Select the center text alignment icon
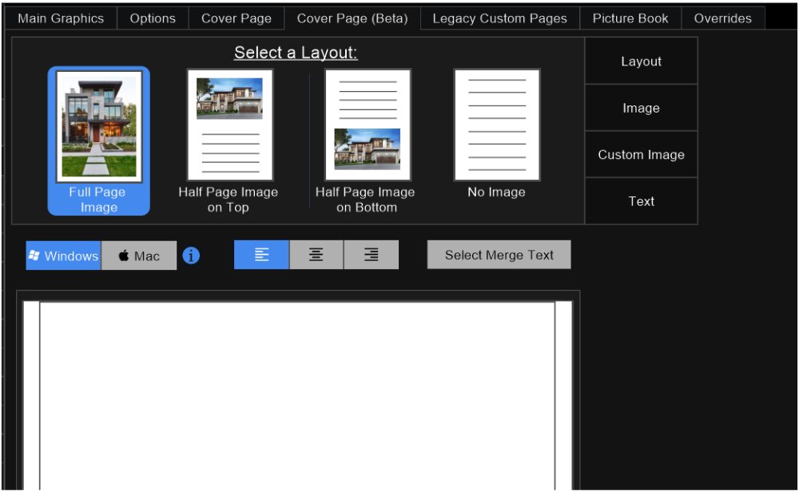The width and height of the screenshot is (799, 491). click(316, 254)
